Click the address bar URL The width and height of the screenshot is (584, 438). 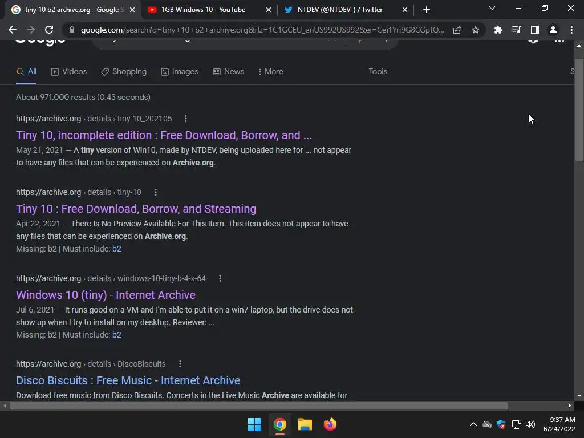[x=262, y=30]
